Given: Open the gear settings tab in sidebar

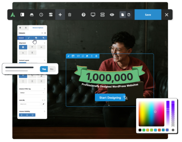Looking at the screenshot, I should (20, 28).
